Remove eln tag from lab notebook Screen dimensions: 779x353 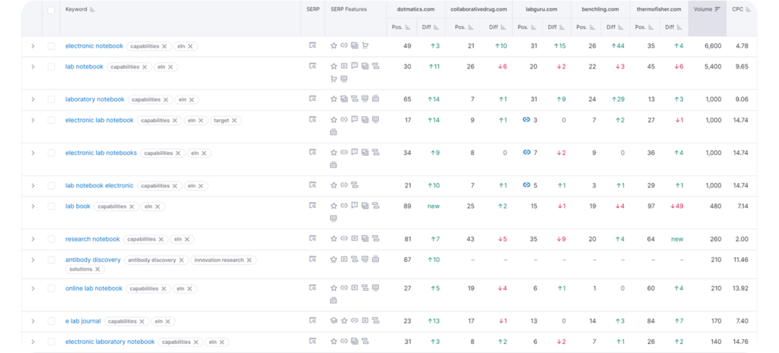[170, 67]
